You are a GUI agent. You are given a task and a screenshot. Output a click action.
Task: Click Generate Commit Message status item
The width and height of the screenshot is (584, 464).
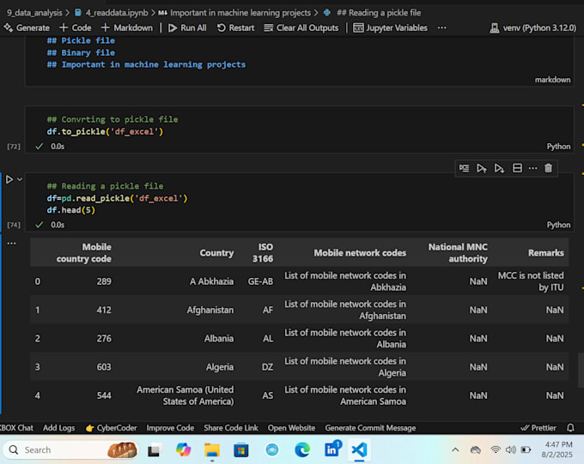pyautogui.click(x=370, y=428)
